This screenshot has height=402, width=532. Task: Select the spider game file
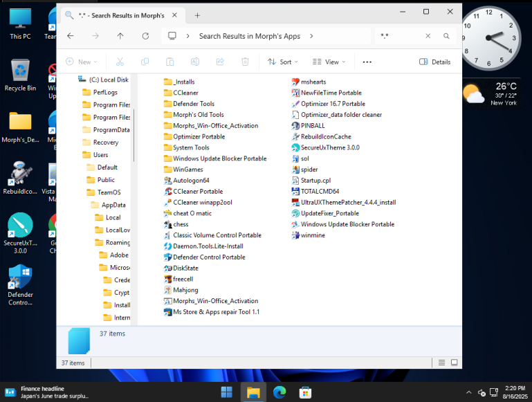click(x=304, y=170)
